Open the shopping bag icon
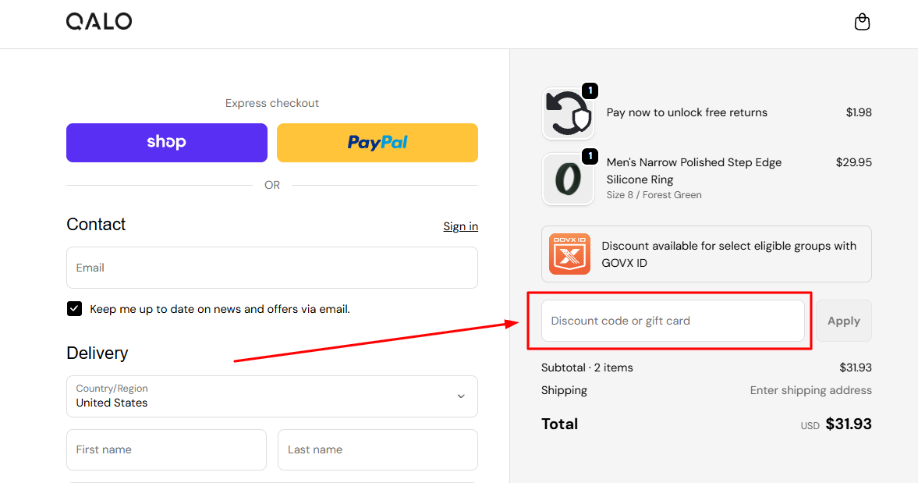The height and width of the screenshot is (483, 918). [x=862, y=22]
